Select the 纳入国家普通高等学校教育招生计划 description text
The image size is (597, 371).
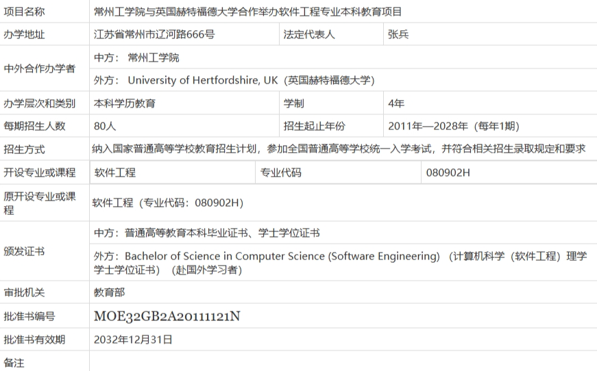(x=339, y=149)
